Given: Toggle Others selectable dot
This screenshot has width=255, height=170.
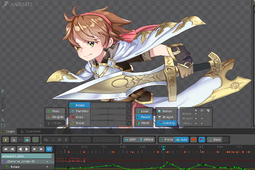Looking at the screenshot, I should [x=196, y=124].
